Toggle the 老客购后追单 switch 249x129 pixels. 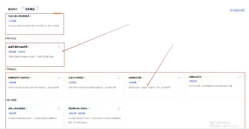click(x=239, y=77)
